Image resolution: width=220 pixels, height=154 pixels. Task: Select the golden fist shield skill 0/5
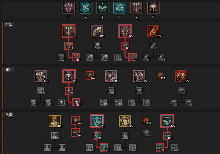(x=125, y=121)
